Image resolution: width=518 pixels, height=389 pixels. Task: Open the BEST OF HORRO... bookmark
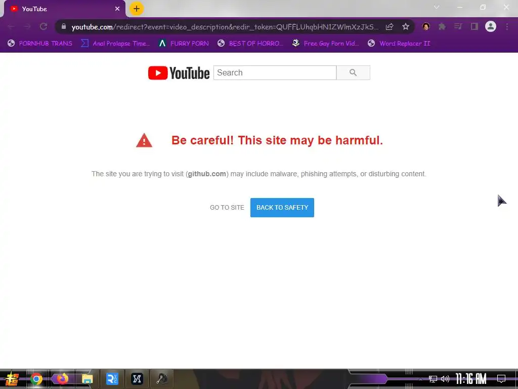(x=250, y=44)
